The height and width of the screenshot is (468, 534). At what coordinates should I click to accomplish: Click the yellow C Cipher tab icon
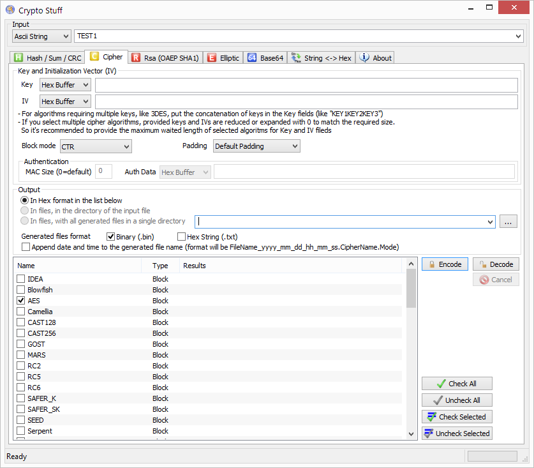coord(94,56)
